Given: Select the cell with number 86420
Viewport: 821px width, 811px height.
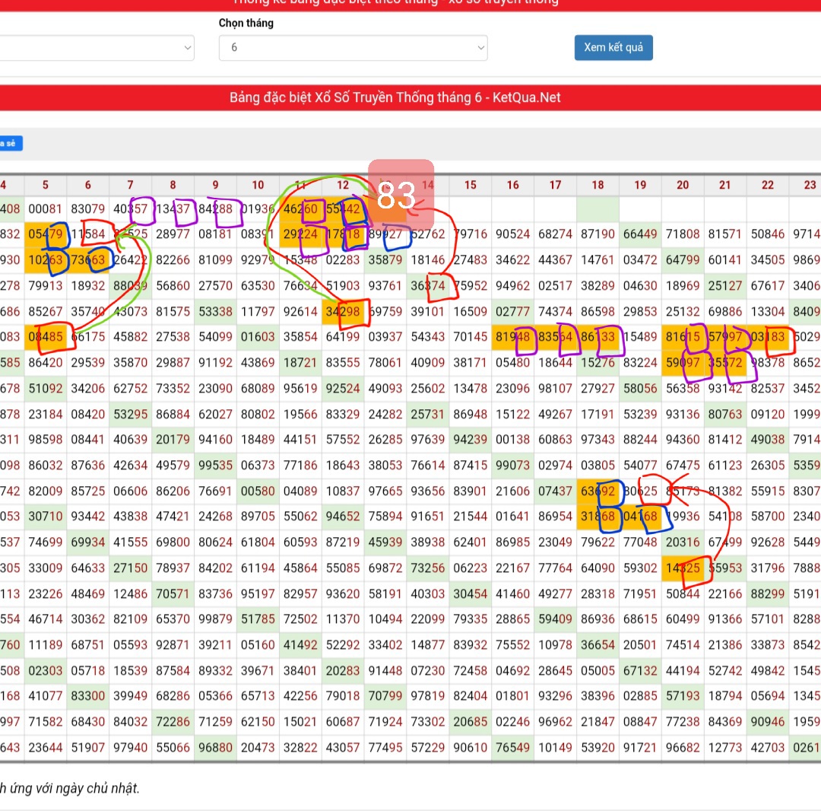Looking at the screenshot, I should (46, 363).
